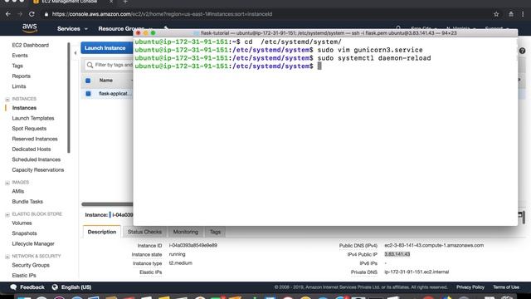Open EC2 Dashboard in sidebar
This screenshot has width=531, height=299.
[x=31, y=45]
